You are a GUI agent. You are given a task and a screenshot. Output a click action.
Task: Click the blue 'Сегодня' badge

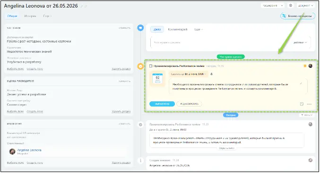click(231, 115)
